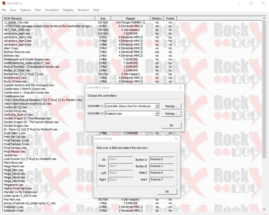Select Mega_Man3.nes ROM
The image size is (269, 215).
coord(15,177)
